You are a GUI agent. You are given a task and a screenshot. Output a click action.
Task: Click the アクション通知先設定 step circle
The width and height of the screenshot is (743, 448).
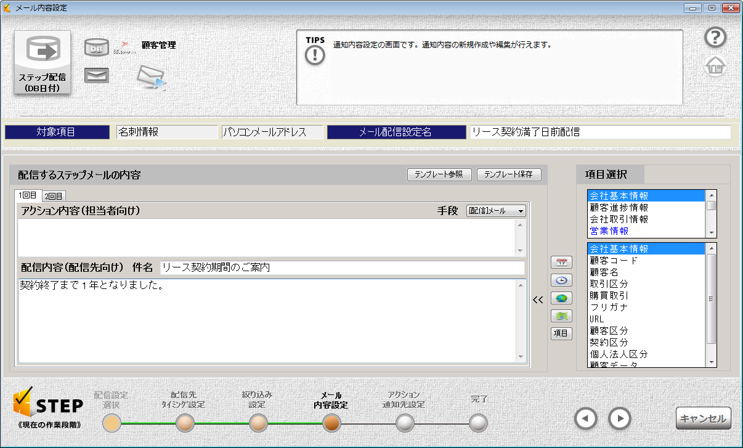[404, 423]
